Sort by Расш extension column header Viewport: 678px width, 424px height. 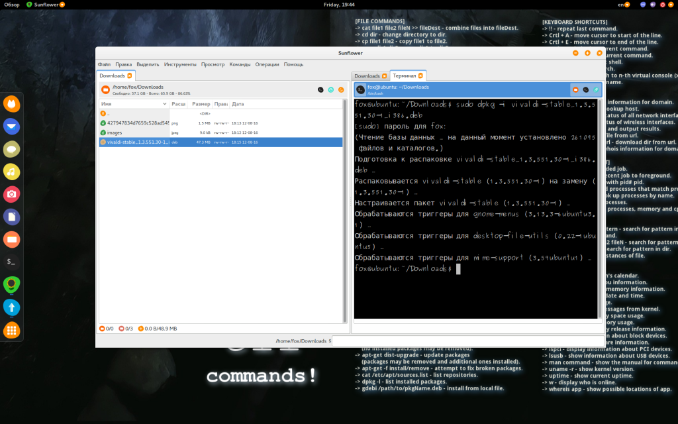[x=179, y=104]
